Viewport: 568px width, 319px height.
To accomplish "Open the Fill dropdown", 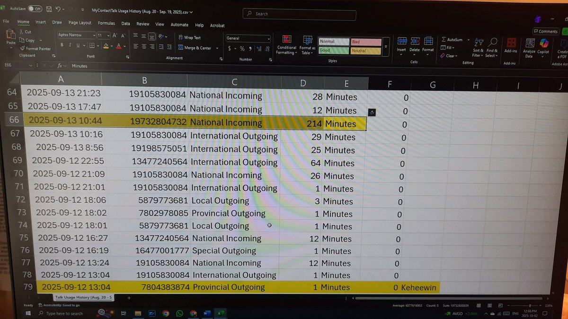I will [x=447, y=48].
